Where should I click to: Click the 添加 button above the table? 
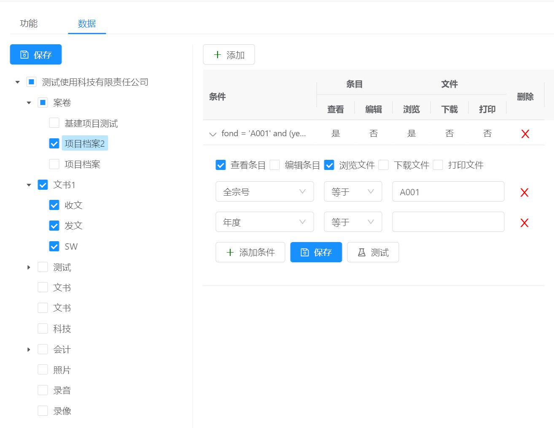point(229,54)
